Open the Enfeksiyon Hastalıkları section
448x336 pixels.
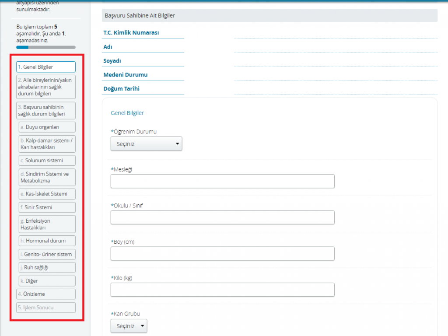47,224
